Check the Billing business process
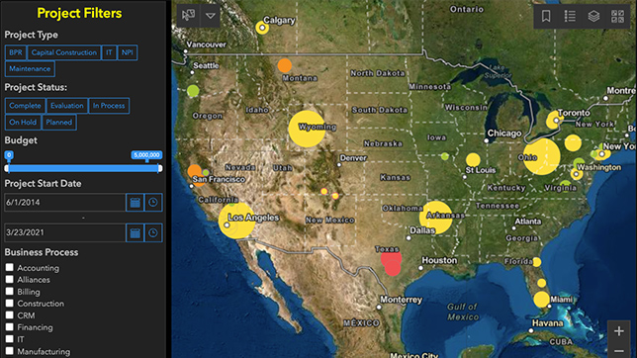Screen dimensions: 637x358 [x=9, y=292]
